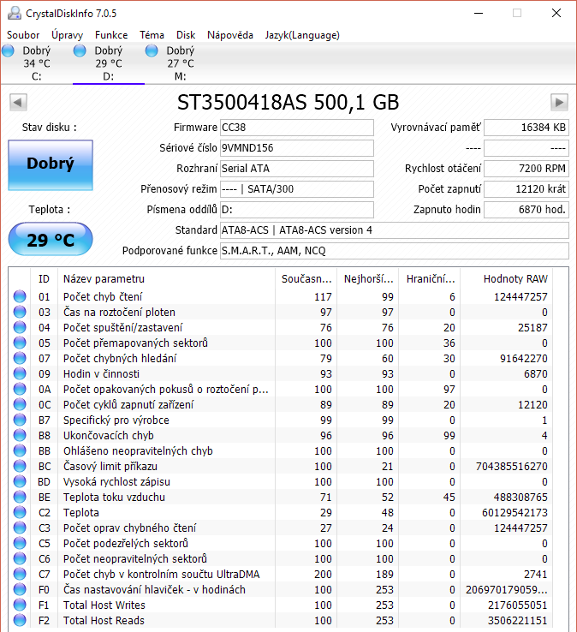The image size is (577, 632).
Task: Click the serial number field 9VMND156
Action: [296, 148]
